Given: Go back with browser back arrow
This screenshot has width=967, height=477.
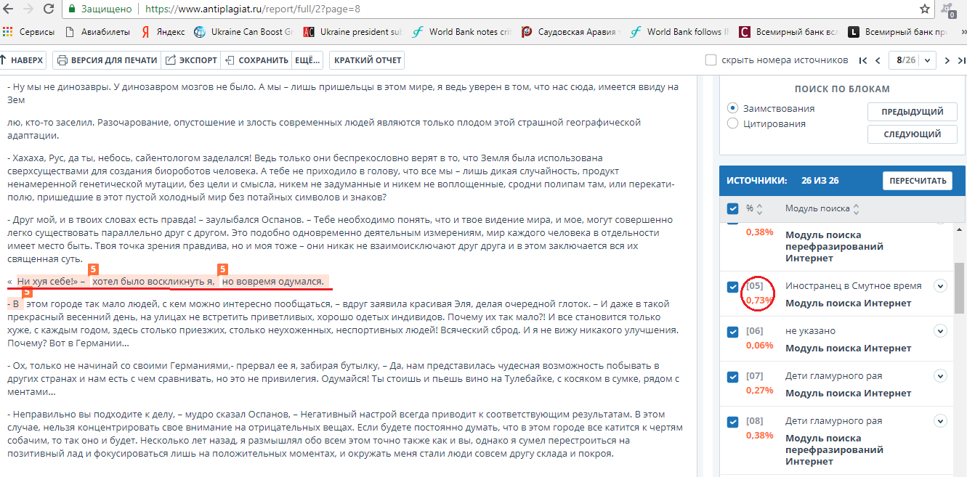Looking at the screenshot, I should pyautogui.click(x=7, y=9).
